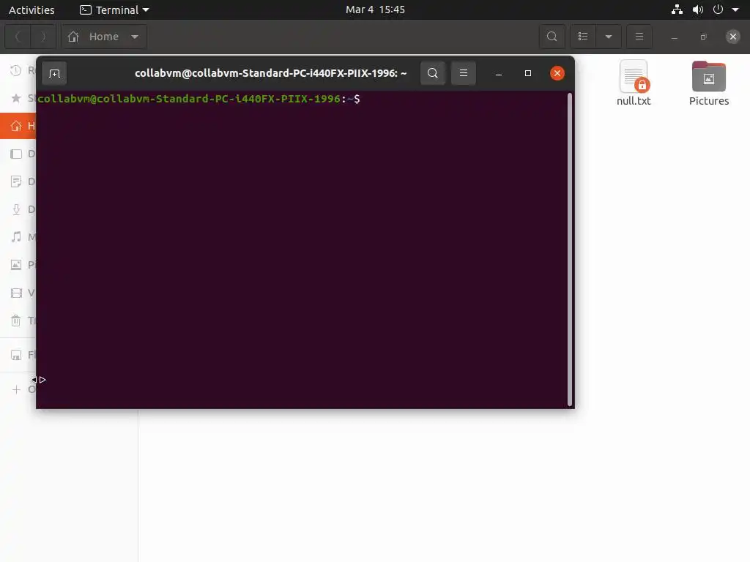Click the floppy drive sidebar icon
Screen dimensions: 750x562
(x=16, y=355)
